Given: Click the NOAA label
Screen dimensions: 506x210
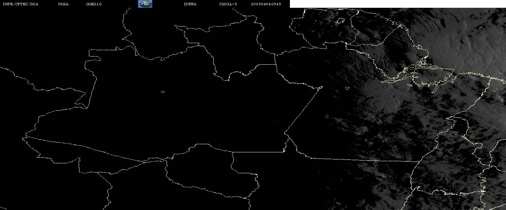Looking at the screenshot, I should click(63, 4).
